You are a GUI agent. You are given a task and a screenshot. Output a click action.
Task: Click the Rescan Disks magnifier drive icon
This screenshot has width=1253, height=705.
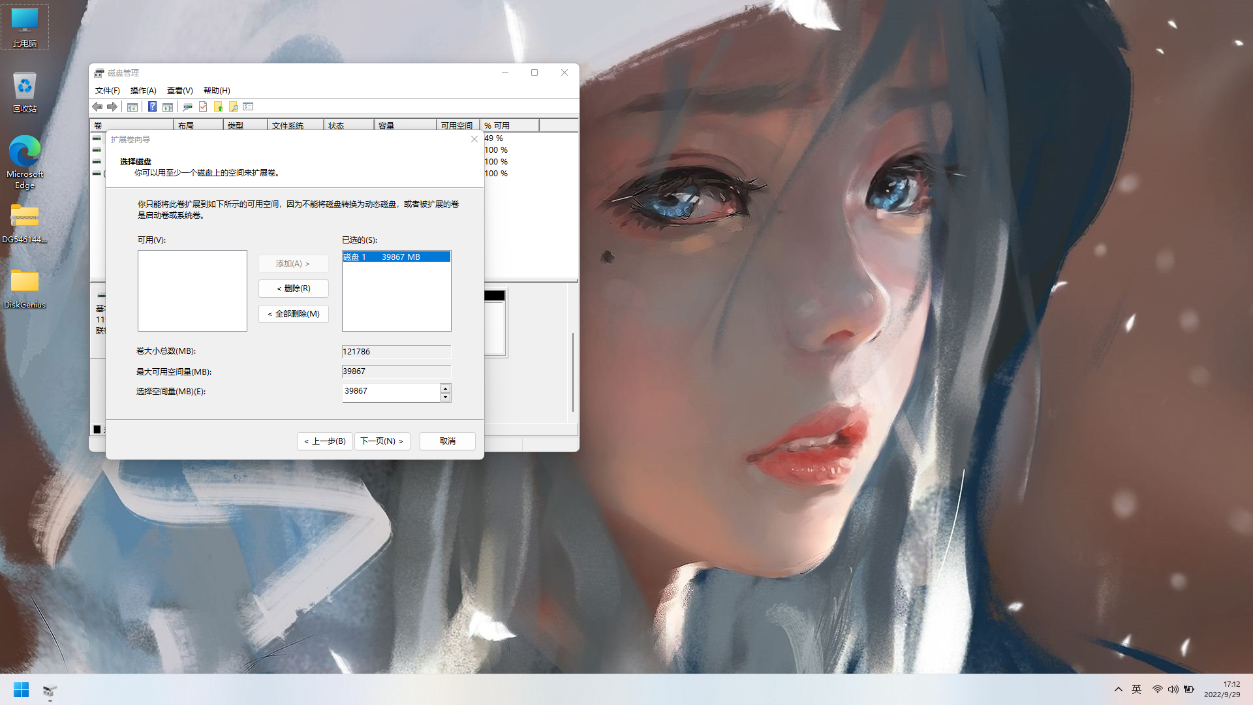(x=187, y=106)
